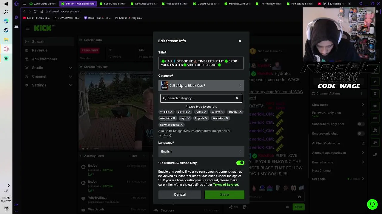Open the Revenue sidebar item

(x=48, y=50)
